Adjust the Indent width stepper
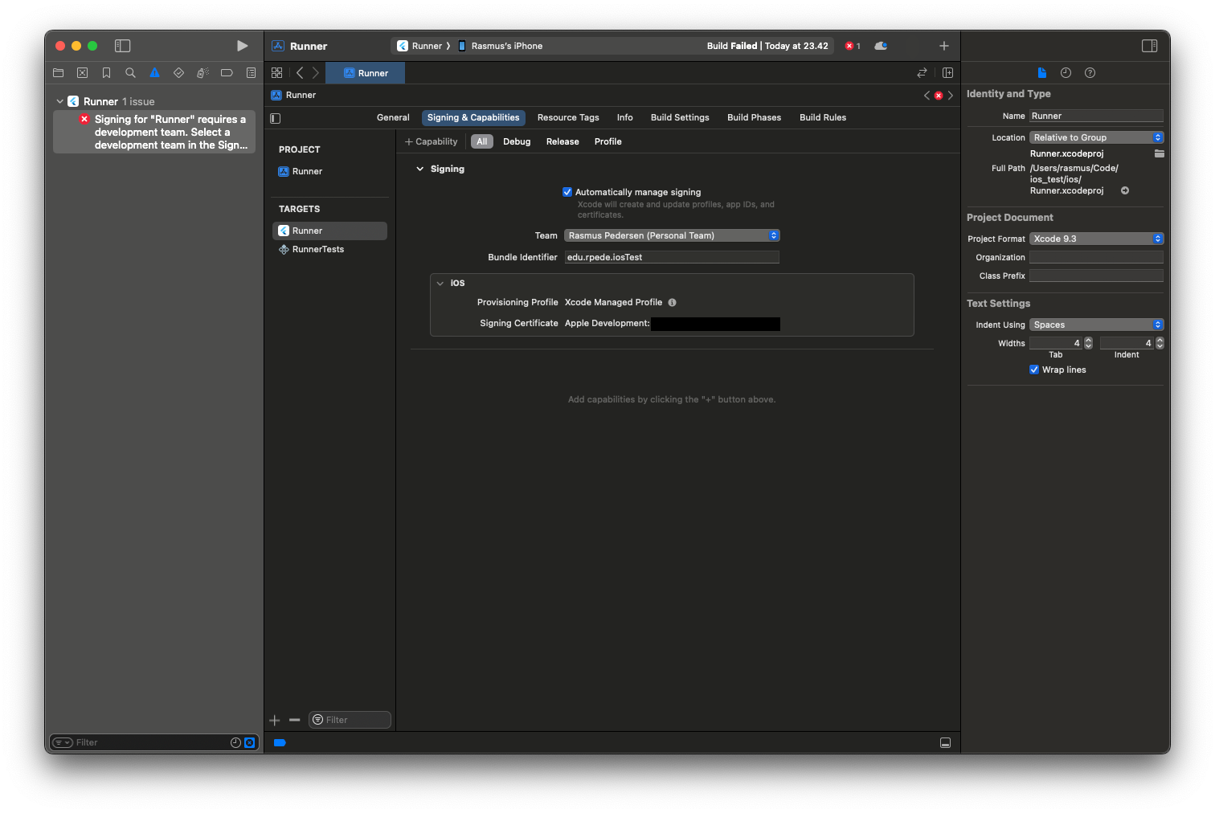Image resolution: width=1215 pixels, height=813 pixels. click(x=1160, y=343)
